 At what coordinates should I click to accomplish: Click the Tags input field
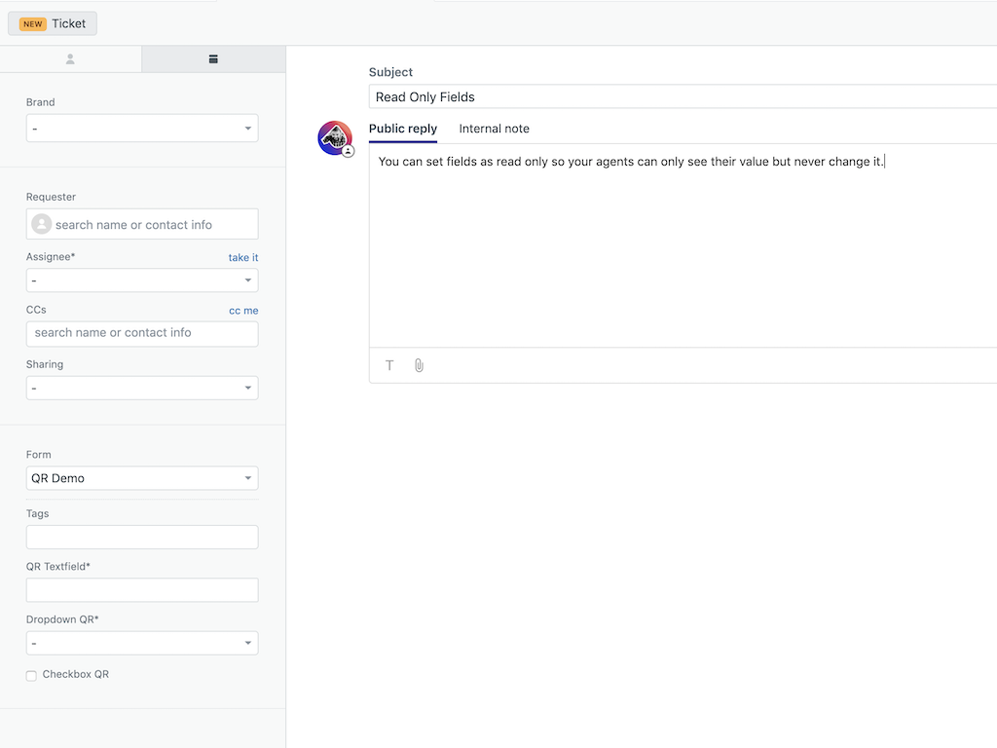[x=142, y=538]
